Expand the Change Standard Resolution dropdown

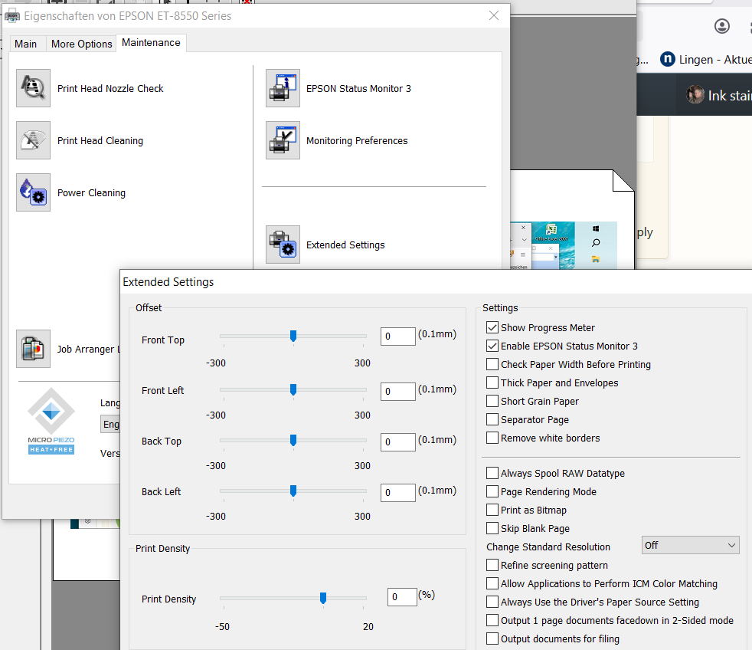[x=690, y=545]
